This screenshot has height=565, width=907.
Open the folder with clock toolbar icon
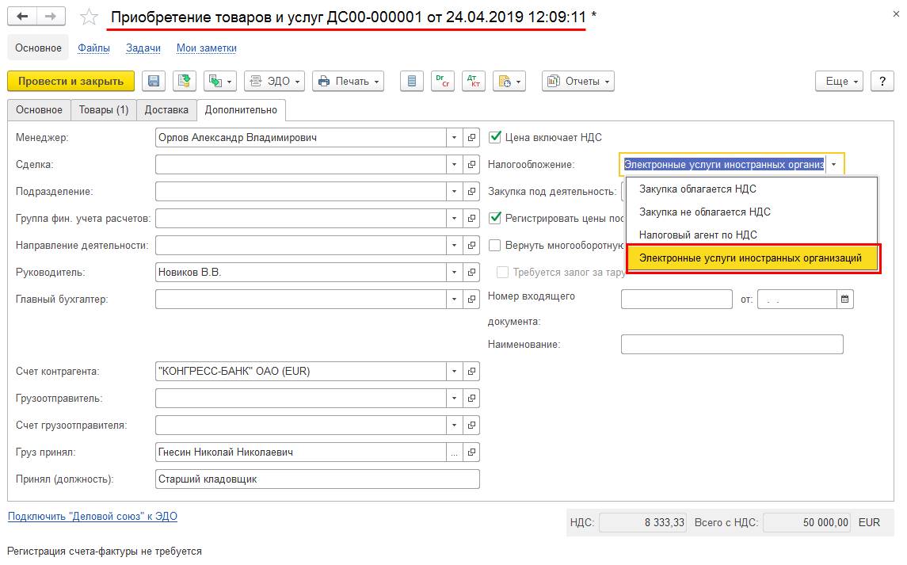pyautogui.click(x=509, y=81)
